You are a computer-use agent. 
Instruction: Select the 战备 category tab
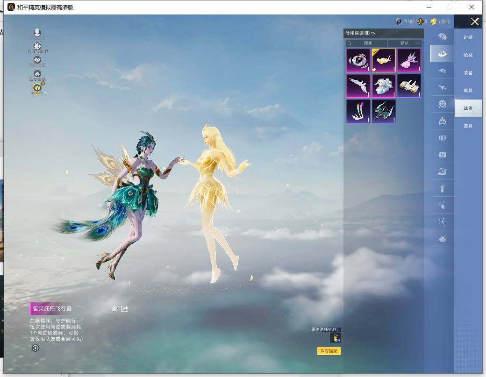pos(468,108)
